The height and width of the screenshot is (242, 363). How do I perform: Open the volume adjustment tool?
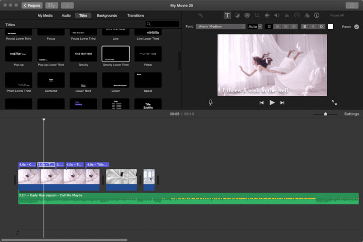(x=277, y=16)
